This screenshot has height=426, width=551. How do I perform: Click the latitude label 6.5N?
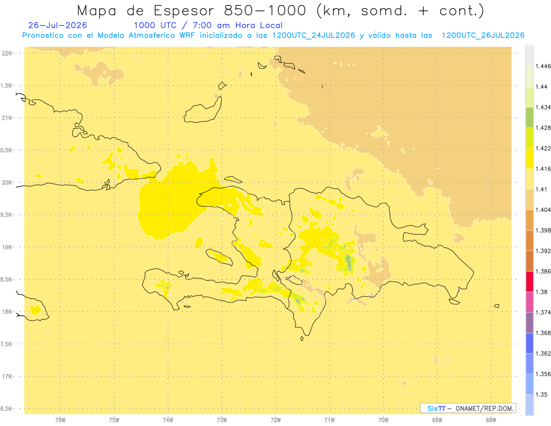coord(6,409)
